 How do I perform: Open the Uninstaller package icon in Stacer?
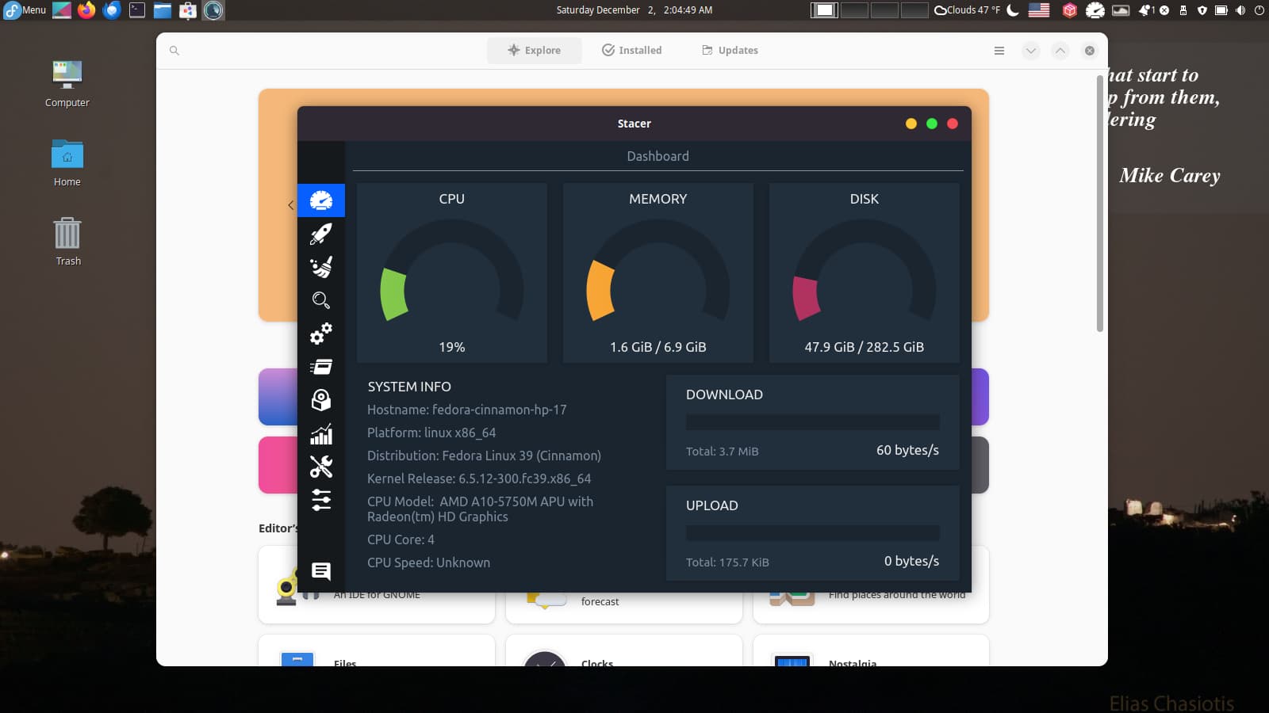click(x=321, y=400)
